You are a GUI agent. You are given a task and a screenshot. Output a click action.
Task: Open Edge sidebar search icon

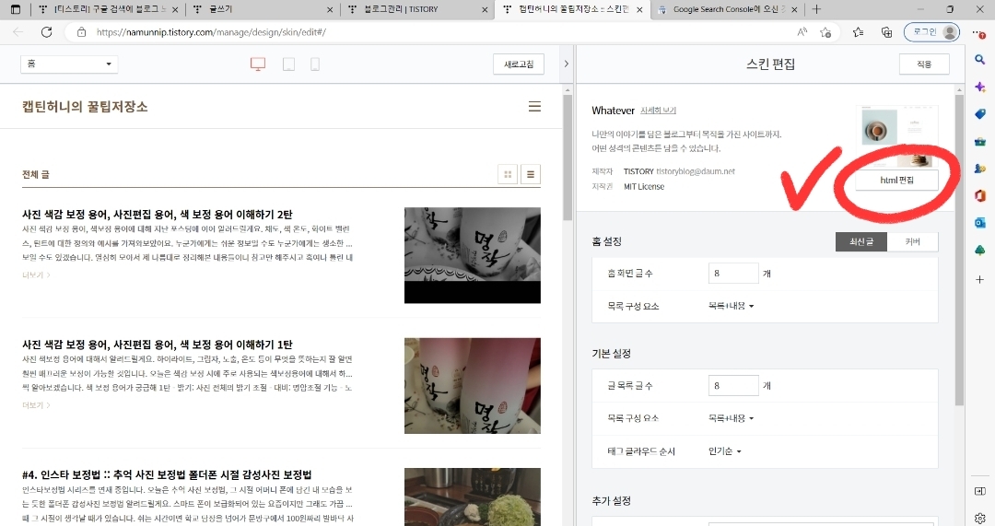click(979, 60)
